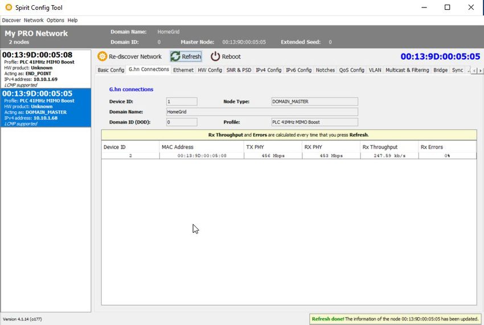This screenshot has width=484, height=325.
Task: Click the blue 00:13:9D:00:05:05 header at top right
Action: tap(440, 56)
